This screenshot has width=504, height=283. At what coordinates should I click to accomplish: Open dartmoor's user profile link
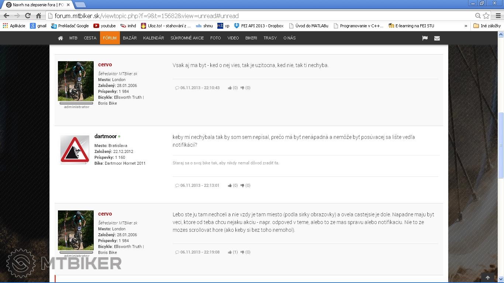click(x=106, y=136)
